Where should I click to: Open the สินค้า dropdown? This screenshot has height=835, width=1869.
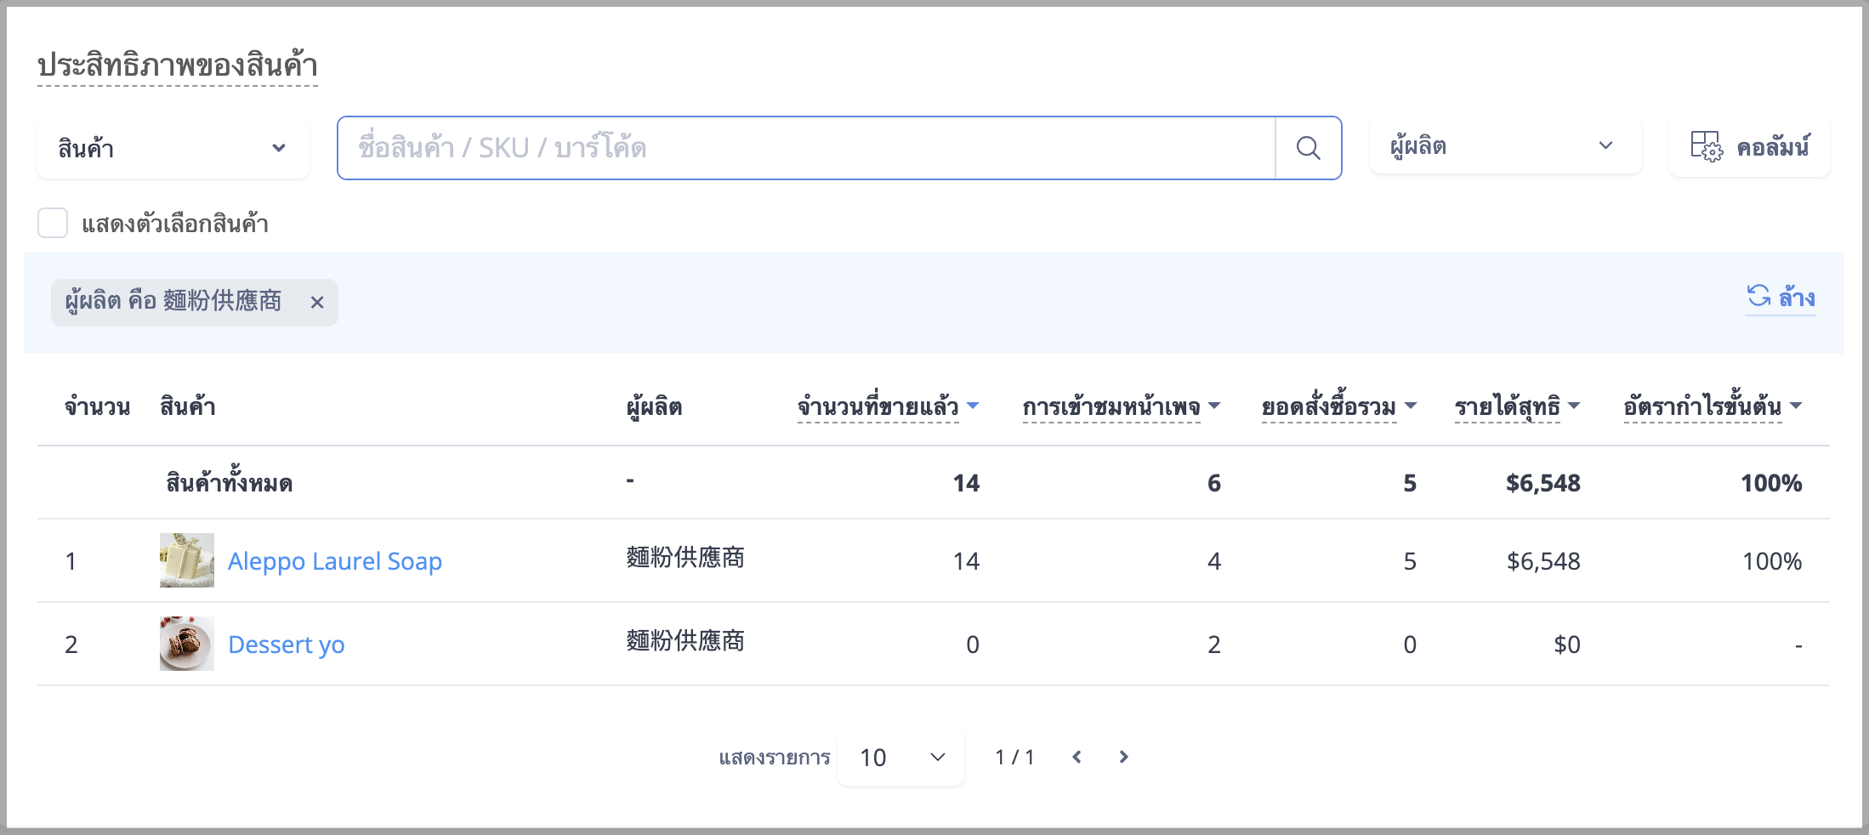tap(173, 148)
